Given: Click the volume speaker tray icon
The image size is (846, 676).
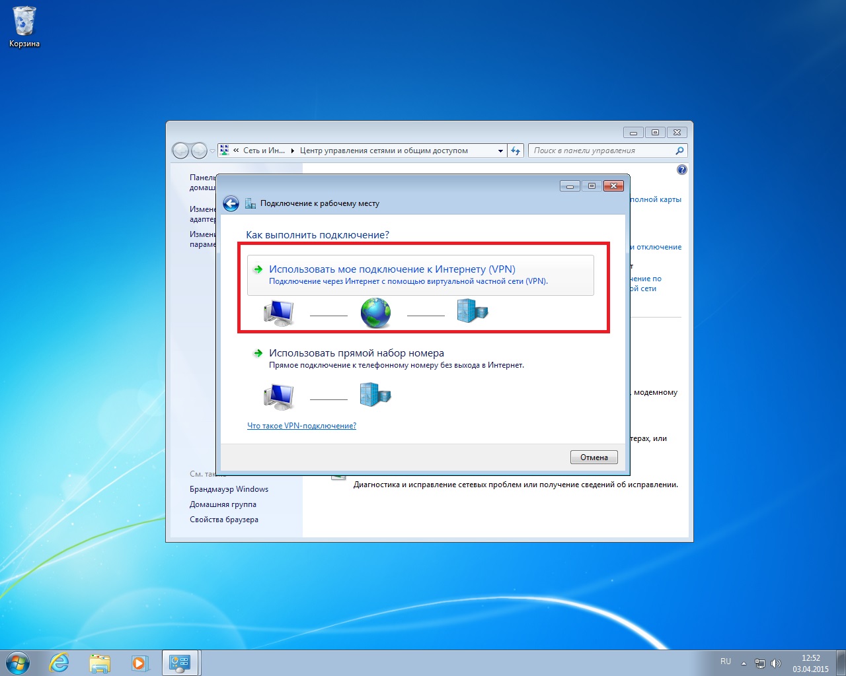Looking at the screenshot, I should [776, 663].
